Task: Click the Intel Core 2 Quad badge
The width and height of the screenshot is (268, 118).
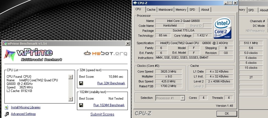Action: [x=222, y=28]
